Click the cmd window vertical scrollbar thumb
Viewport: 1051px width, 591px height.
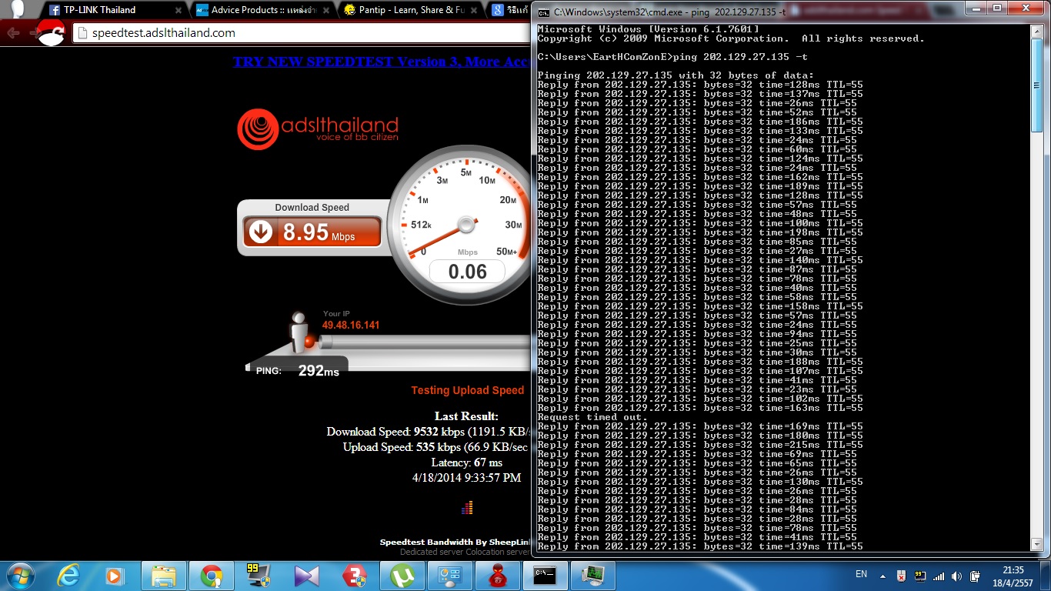click(x=1037, y=85)
